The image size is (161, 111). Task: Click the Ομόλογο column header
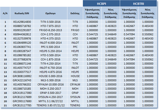click(50, 13)
